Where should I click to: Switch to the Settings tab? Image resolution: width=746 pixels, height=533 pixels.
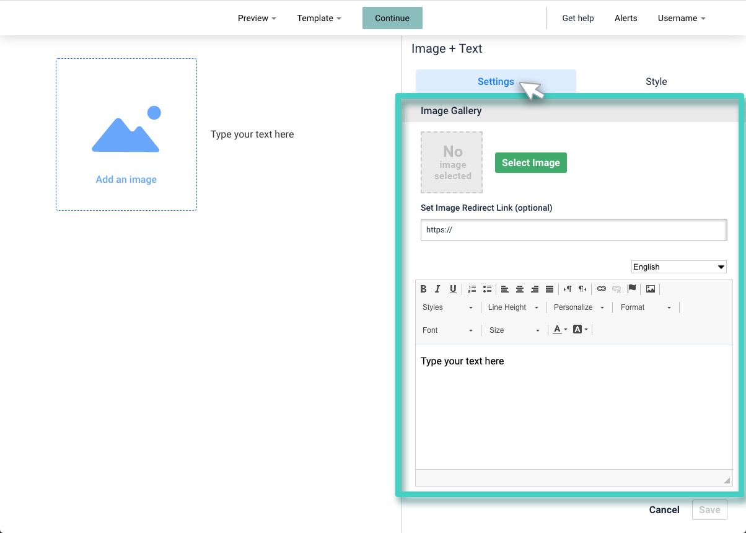pyautogui.click(x=496, y=81)
